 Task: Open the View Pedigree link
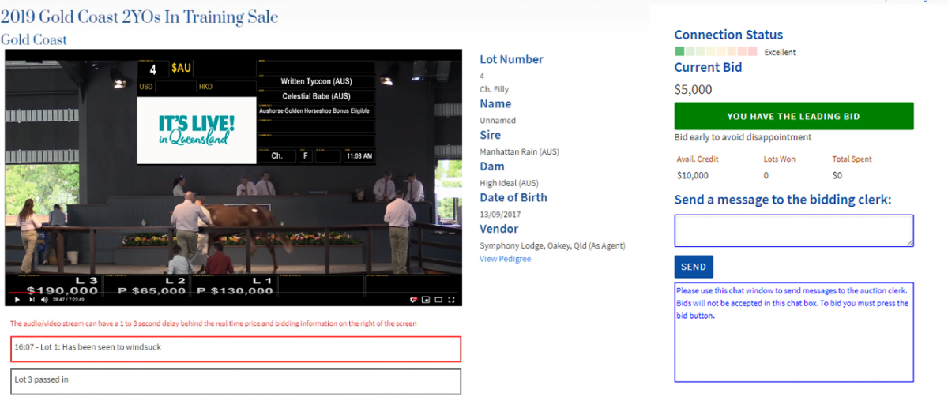point(505,259)
